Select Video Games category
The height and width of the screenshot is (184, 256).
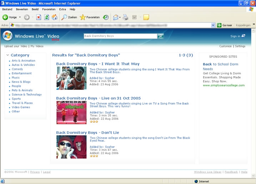(x=21, y=107)
